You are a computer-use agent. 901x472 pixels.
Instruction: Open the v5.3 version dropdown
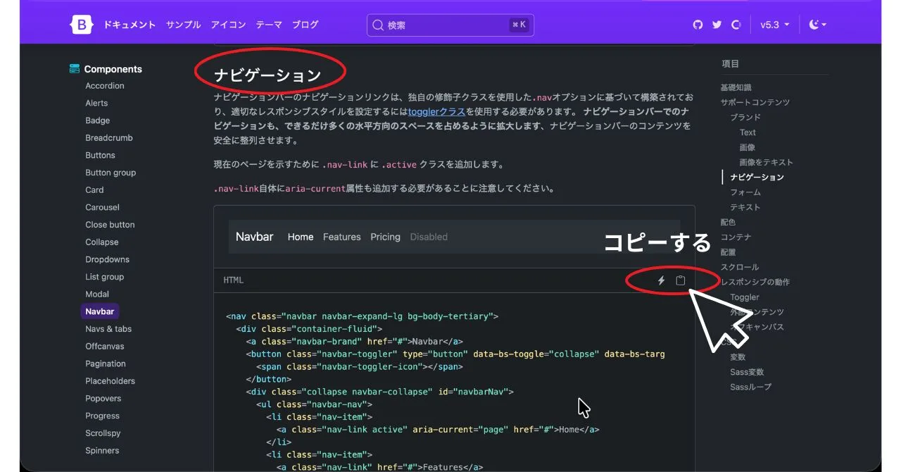coord(774,25)
